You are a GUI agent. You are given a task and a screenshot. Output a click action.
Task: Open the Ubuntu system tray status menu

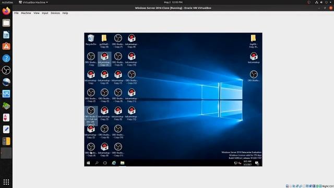point(324,2)
